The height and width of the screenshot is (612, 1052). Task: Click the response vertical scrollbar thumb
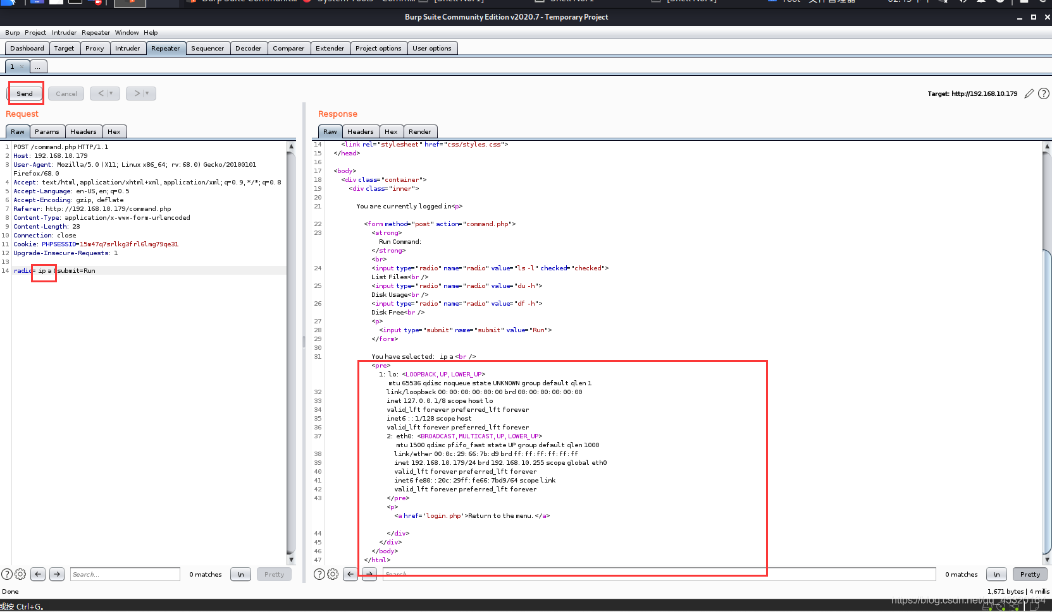coord(1047,401)
